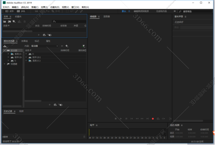Expand E: row in right file list
The height and width of the screenshot is (145, 215).
[x=26, y=54]
